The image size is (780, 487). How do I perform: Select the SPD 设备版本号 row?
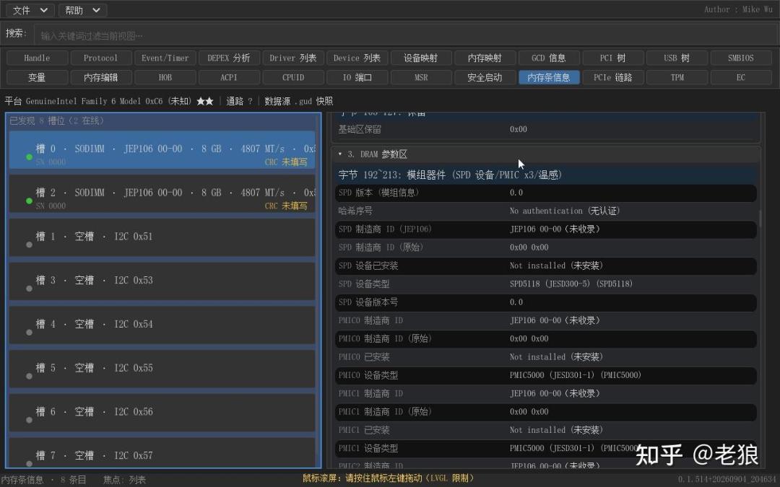point(546,302)
